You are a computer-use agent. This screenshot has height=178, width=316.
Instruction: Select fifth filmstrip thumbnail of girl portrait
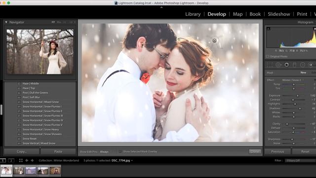click(x=55, y=171)
